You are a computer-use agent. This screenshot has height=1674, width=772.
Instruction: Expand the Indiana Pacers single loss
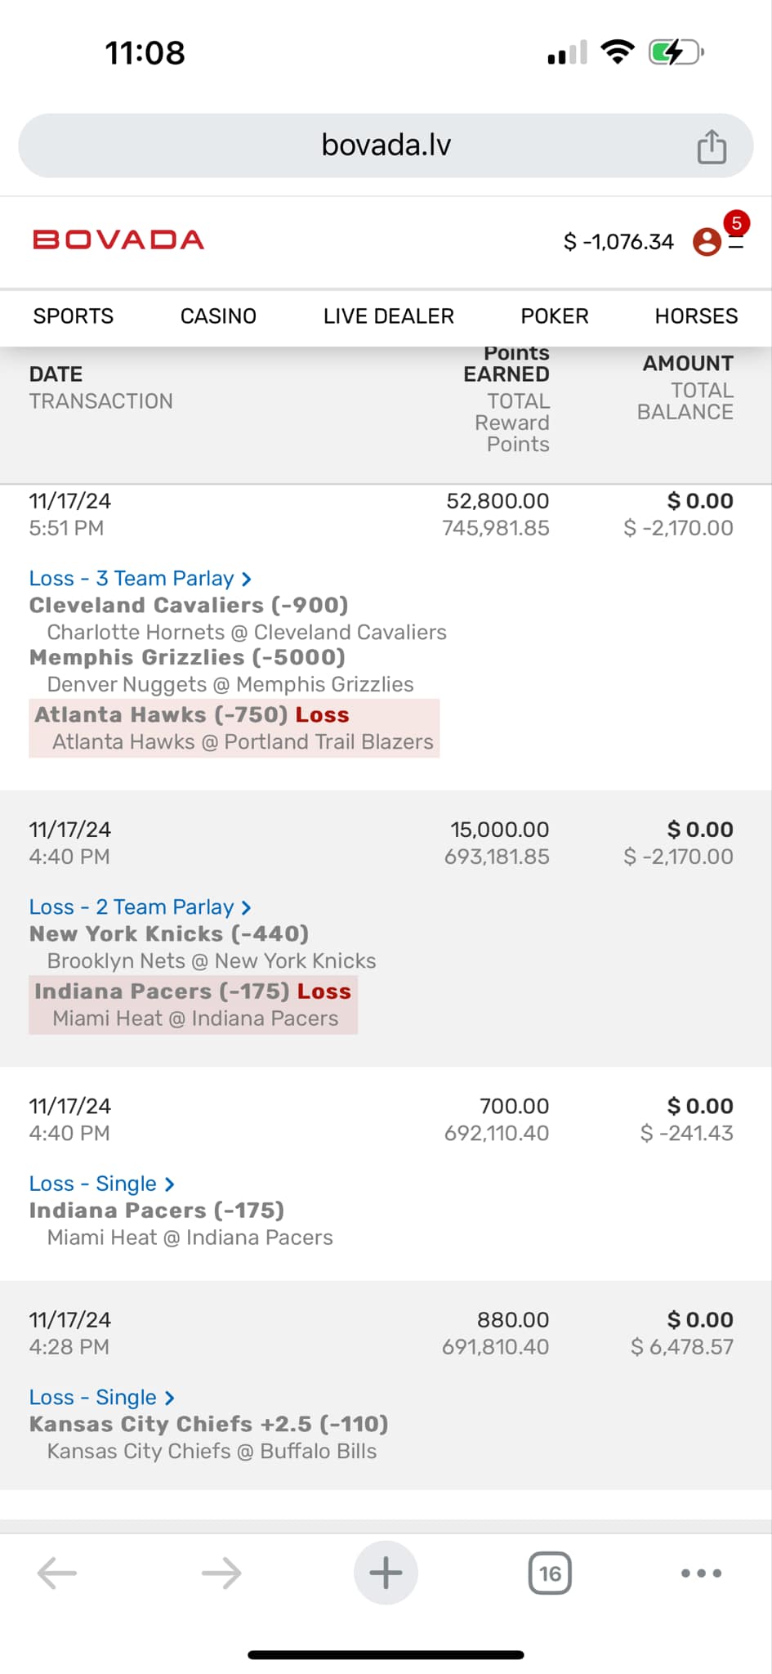click(x=101, y=1184)
